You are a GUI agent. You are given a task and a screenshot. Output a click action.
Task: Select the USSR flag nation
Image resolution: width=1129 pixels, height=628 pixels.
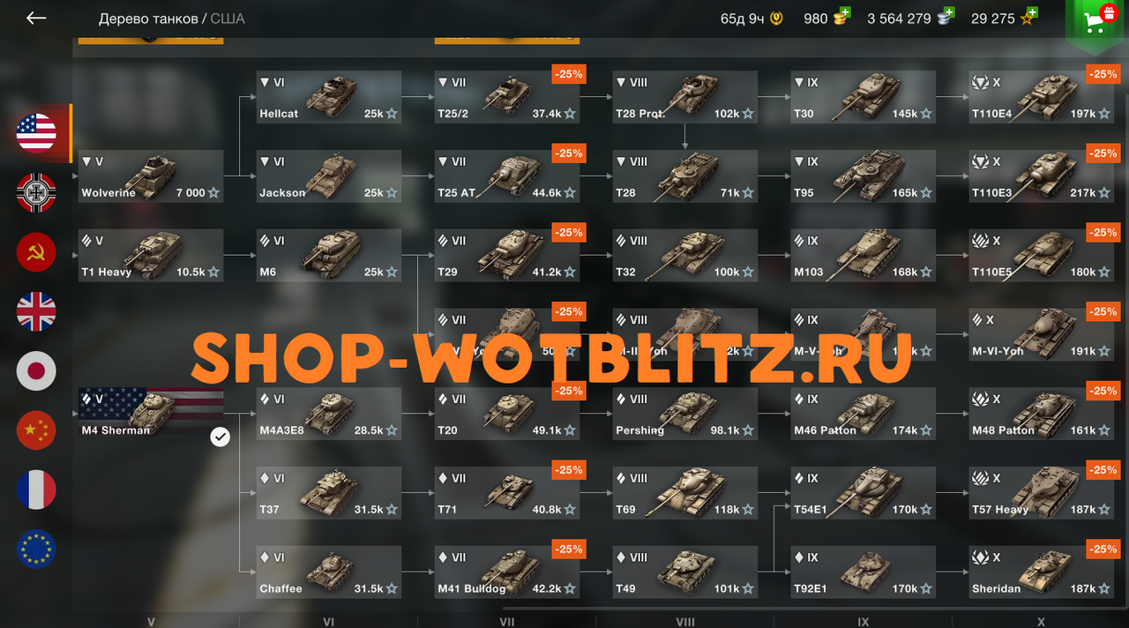[x=36, y=252]
